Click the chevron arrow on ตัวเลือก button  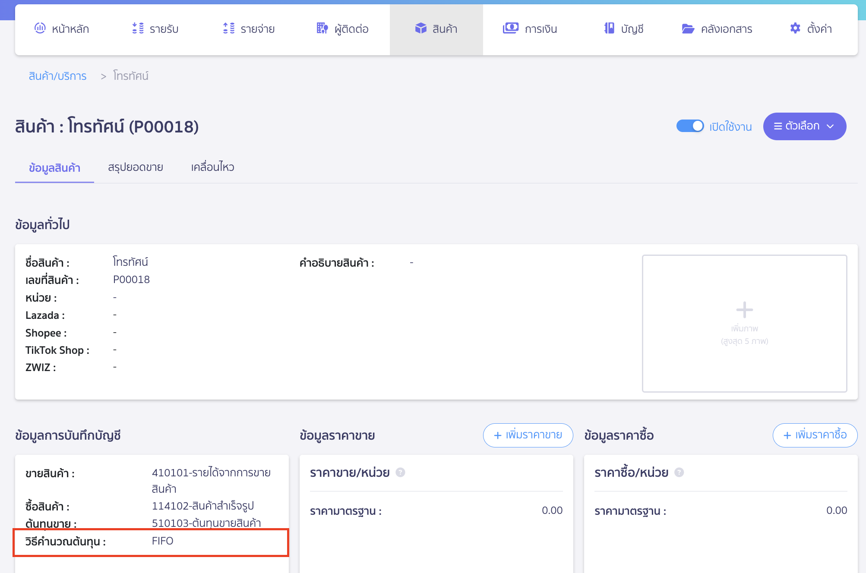click(x=830, y=126)
